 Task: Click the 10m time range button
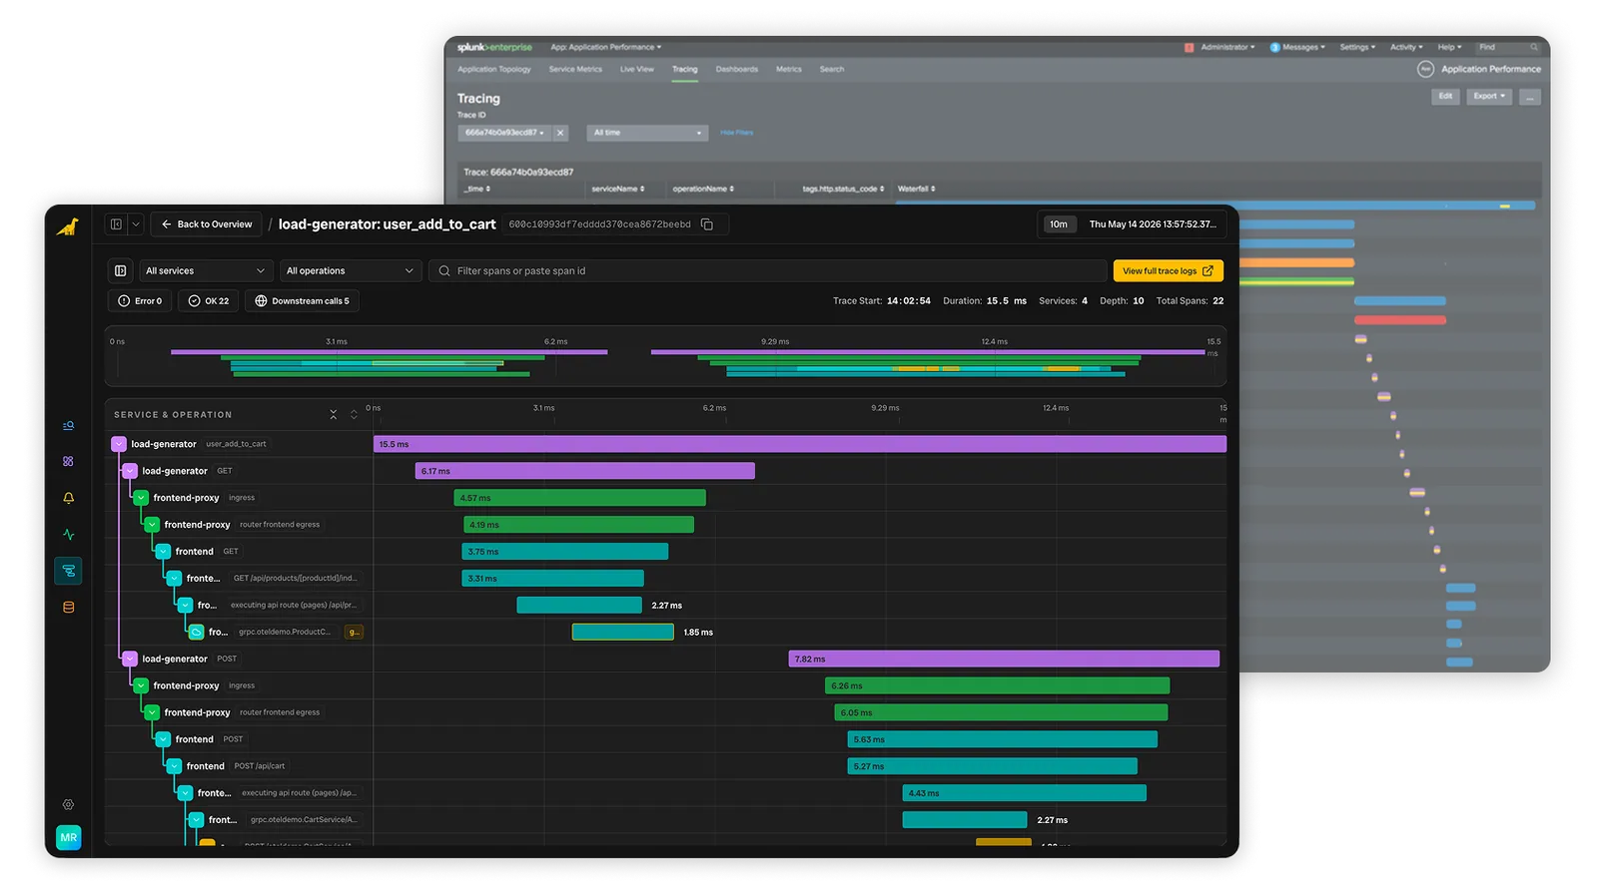[x=1058, y=224]
